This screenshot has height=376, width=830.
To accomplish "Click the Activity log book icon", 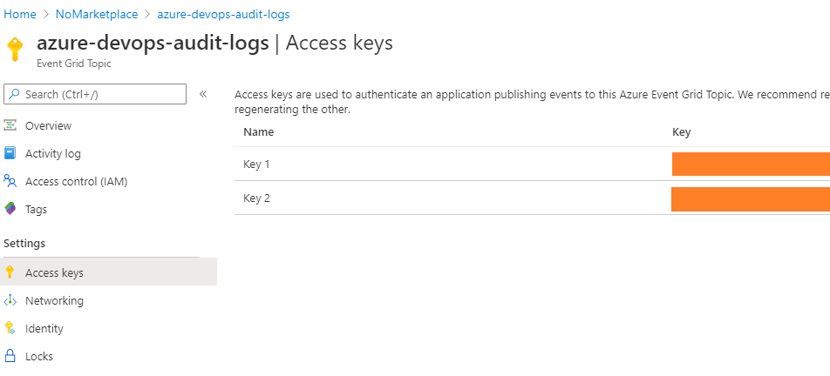I will [10, 154].
